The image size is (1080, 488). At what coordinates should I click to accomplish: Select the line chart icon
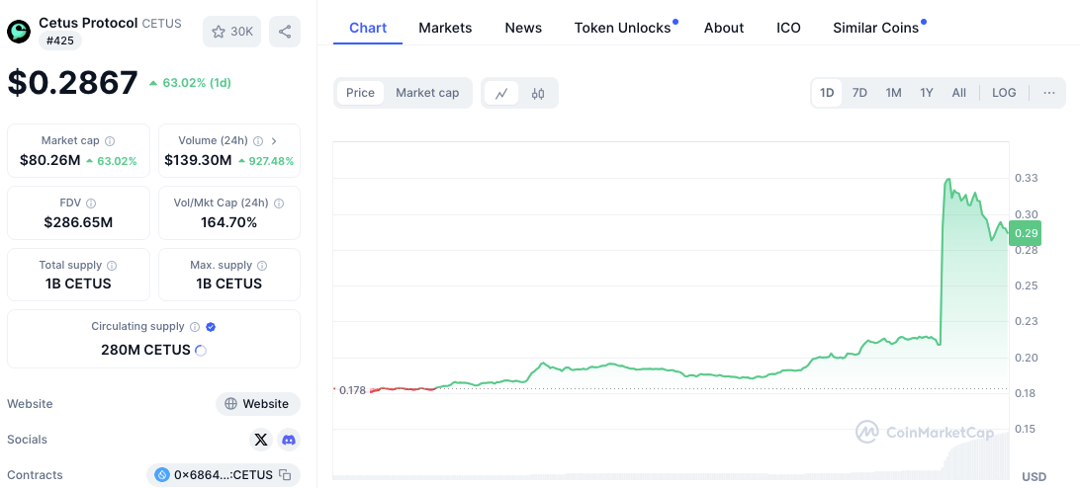pos(501,93)
